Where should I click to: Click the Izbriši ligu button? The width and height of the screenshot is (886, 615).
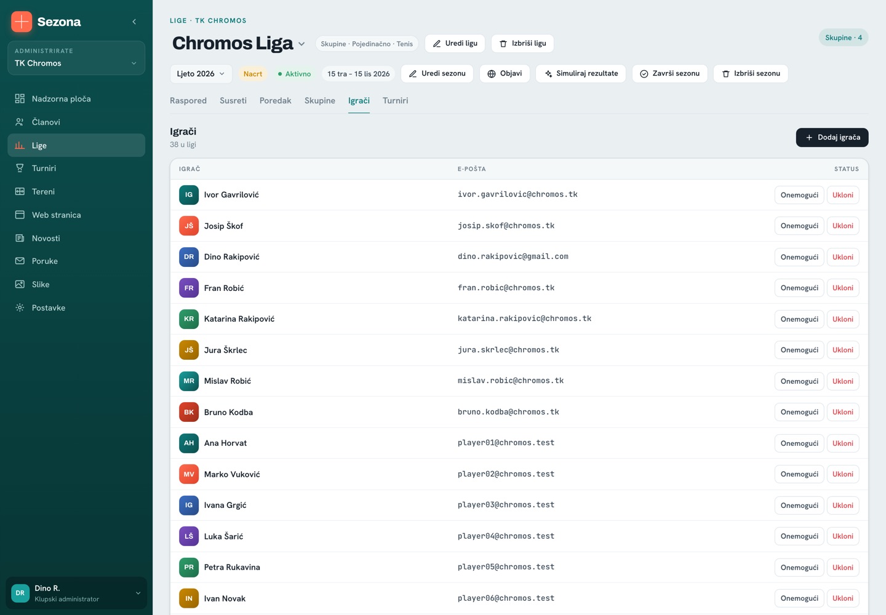[x=523, y=44]
